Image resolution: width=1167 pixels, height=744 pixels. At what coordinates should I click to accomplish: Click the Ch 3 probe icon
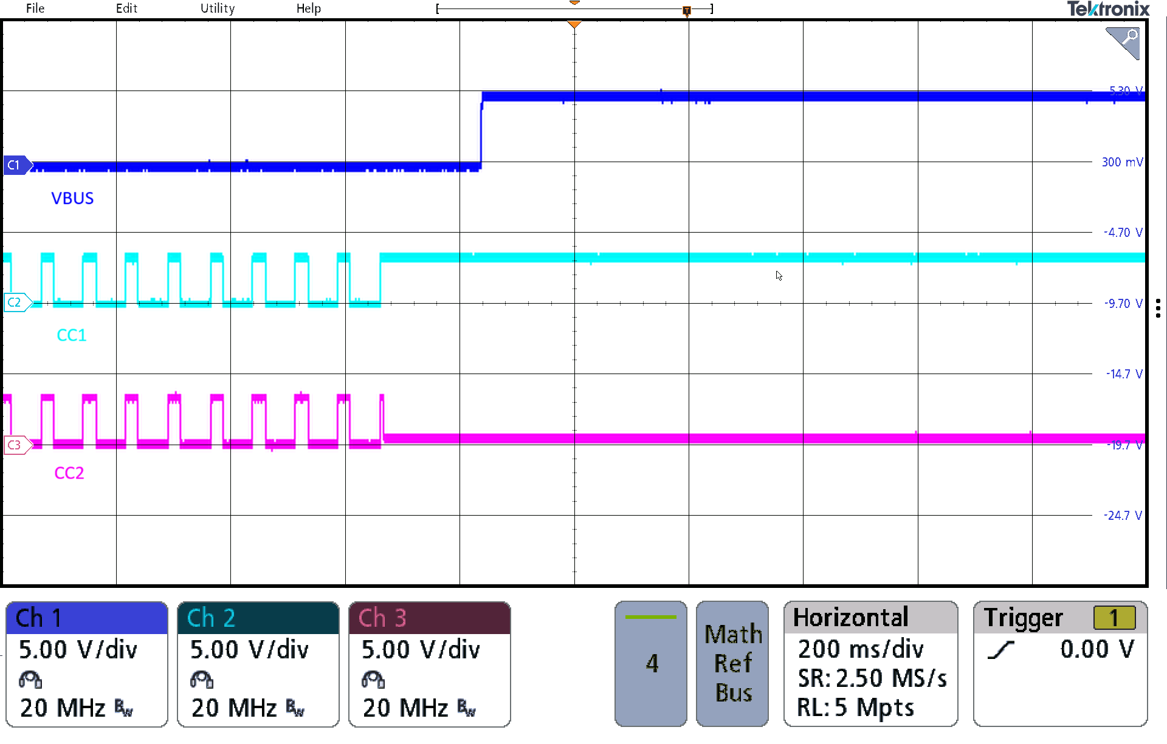(x=373, y=679)
